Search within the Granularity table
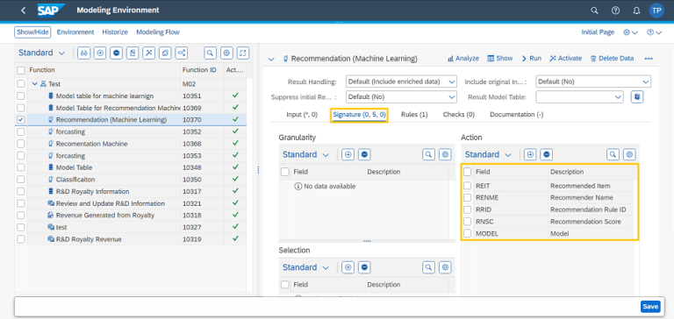This screenshot has width=674, height=319. click(428, 154)
